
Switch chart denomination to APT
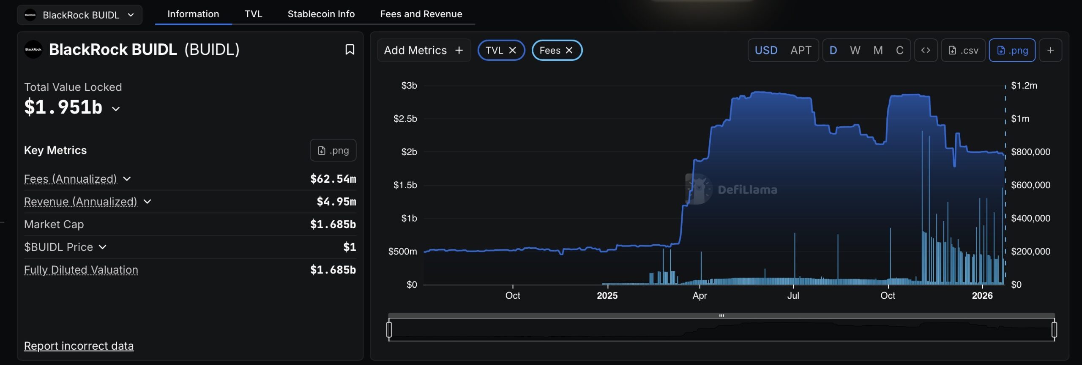(801, 51)
